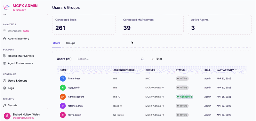Viewport: 256px width, 121px height.
Task: Click the Connected status badge
Action: pos(185,97)
